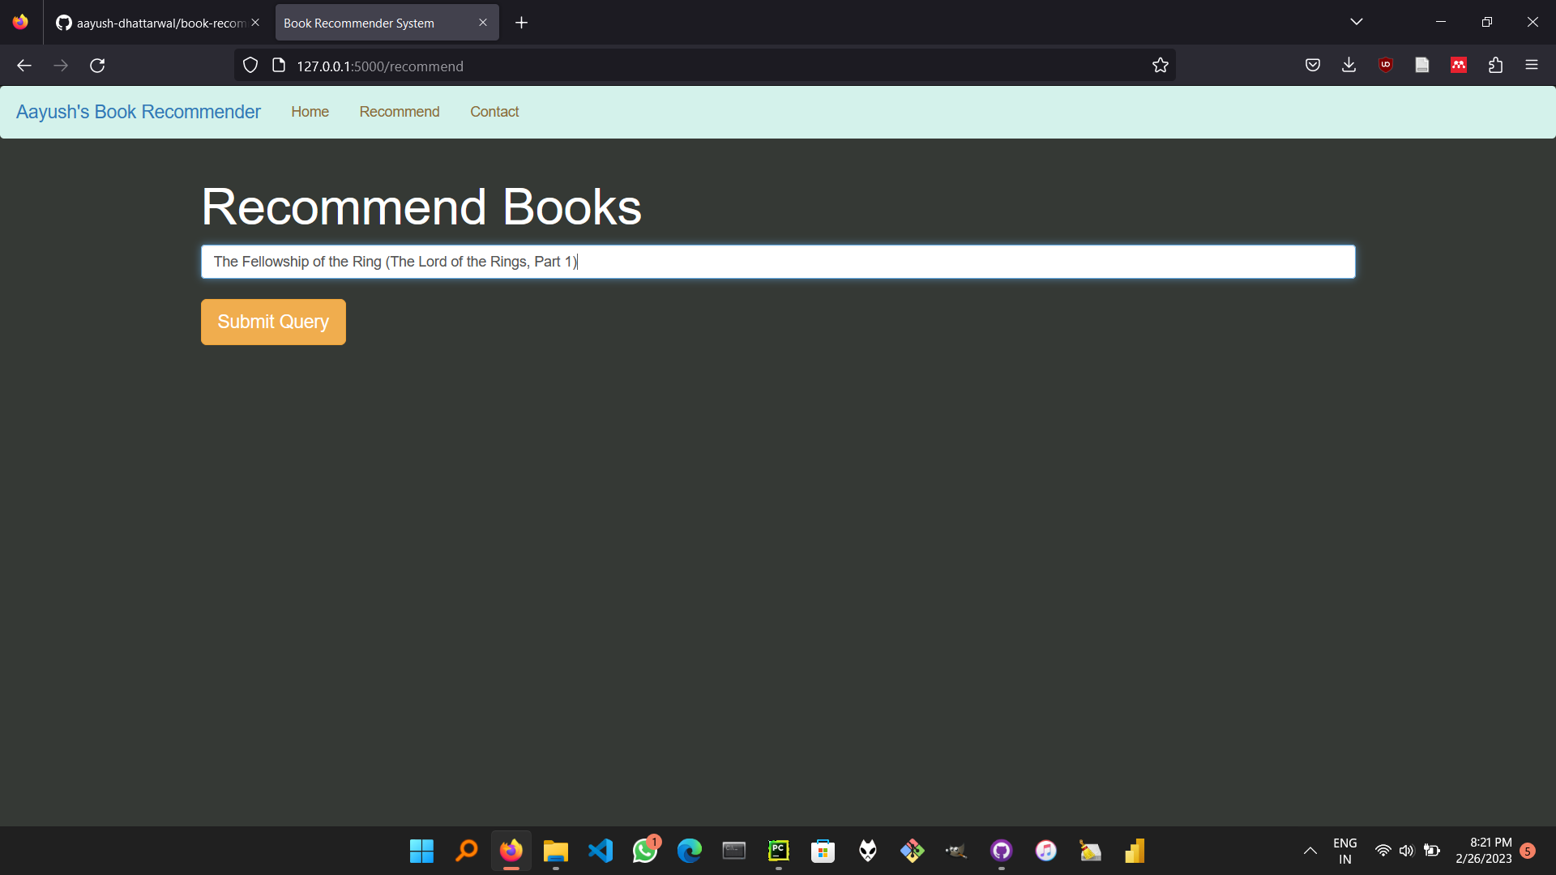This screenshot has height=875, width=1556.
Task: Open the Firefox application menu
Action: tap(1532, 65)
